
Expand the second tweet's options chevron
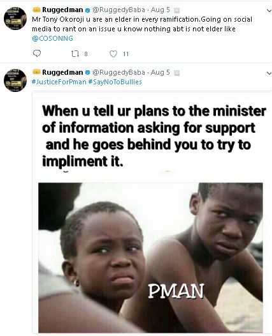[269, 73]
